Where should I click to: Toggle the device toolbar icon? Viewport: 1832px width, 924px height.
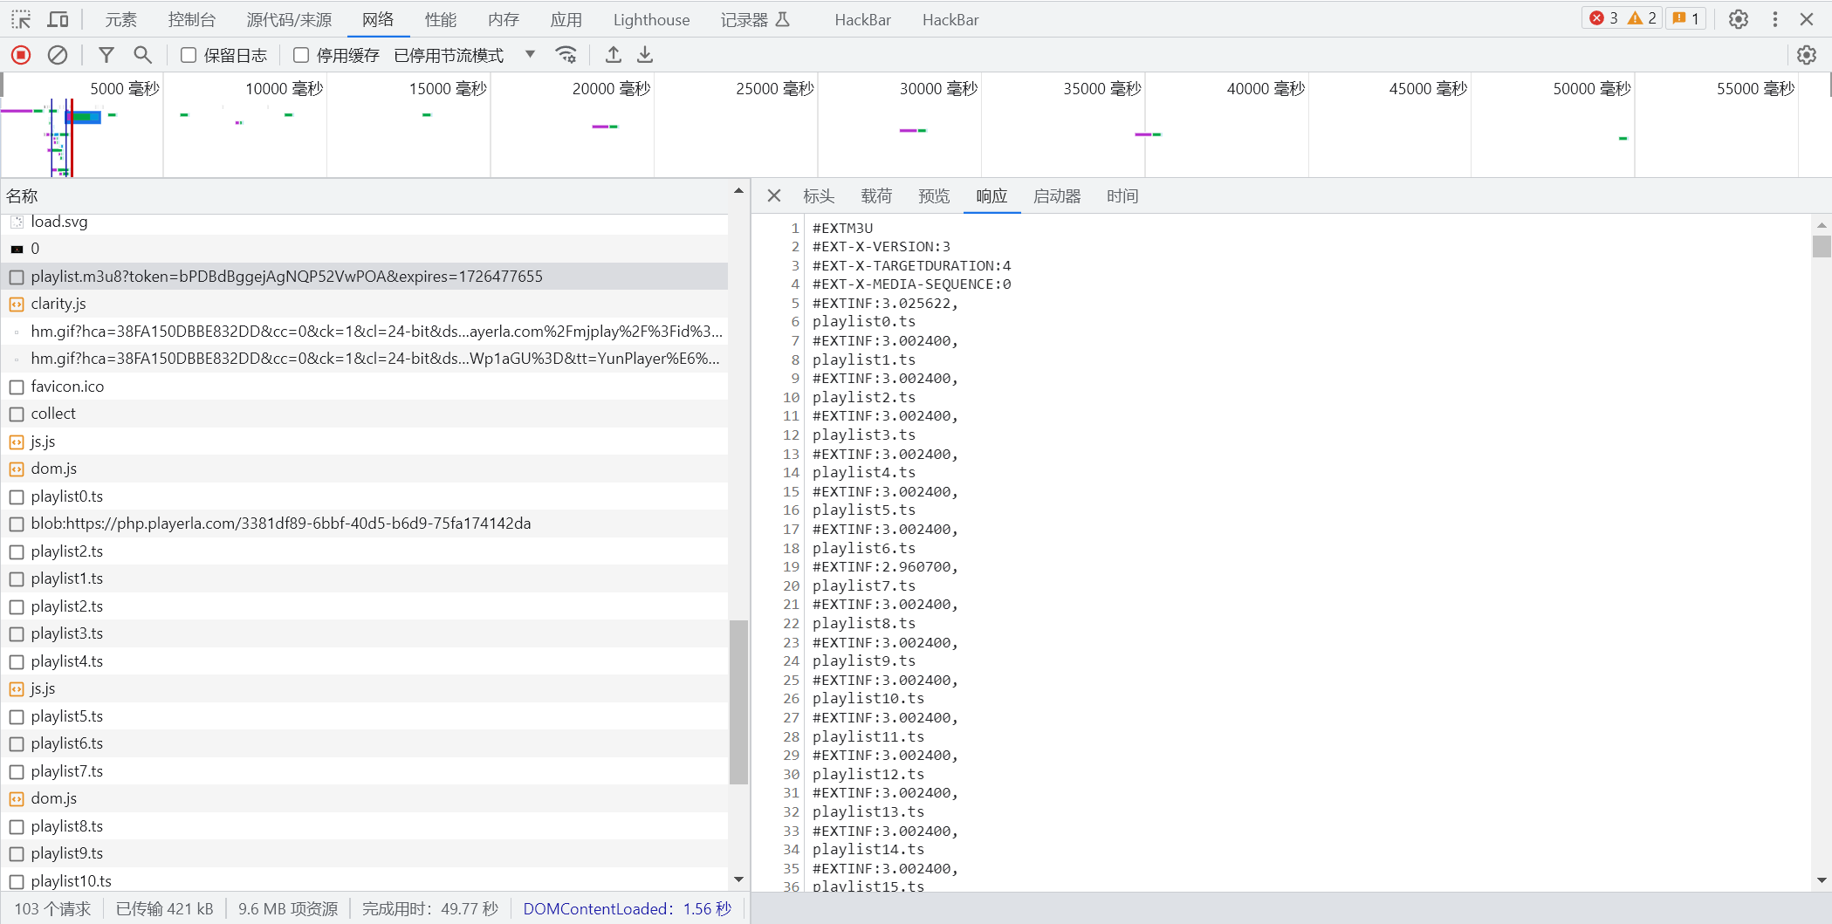[x=58, y=19]
